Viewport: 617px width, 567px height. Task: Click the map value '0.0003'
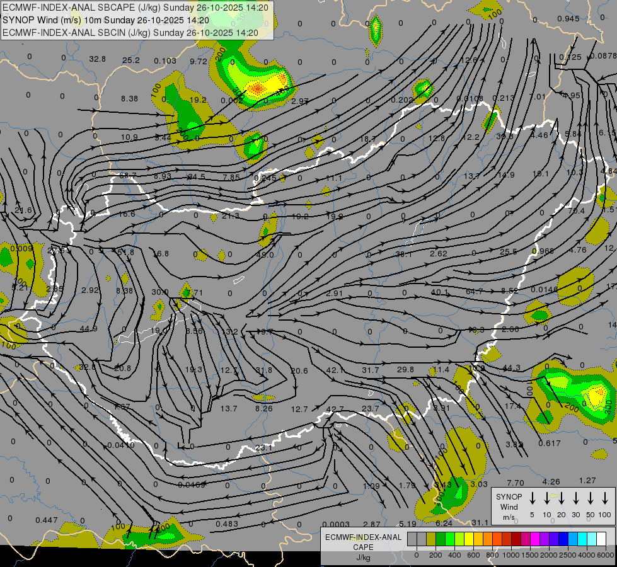(336, 524)
